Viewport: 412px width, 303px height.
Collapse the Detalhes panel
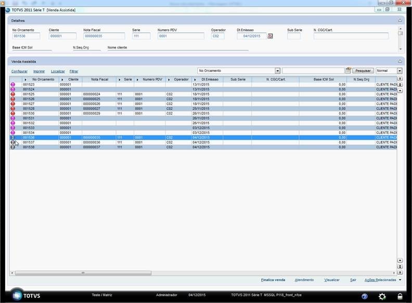click(400, 20)
